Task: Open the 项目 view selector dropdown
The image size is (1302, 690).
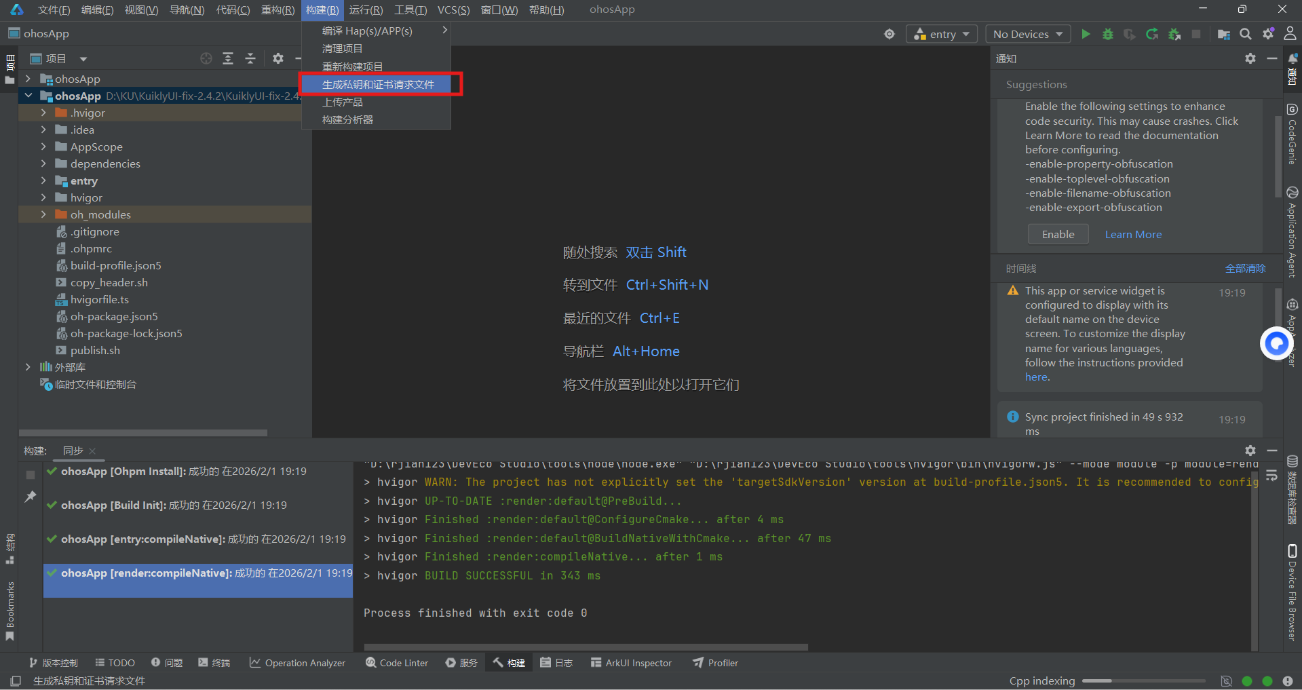Action: click(x=58, y=58)
